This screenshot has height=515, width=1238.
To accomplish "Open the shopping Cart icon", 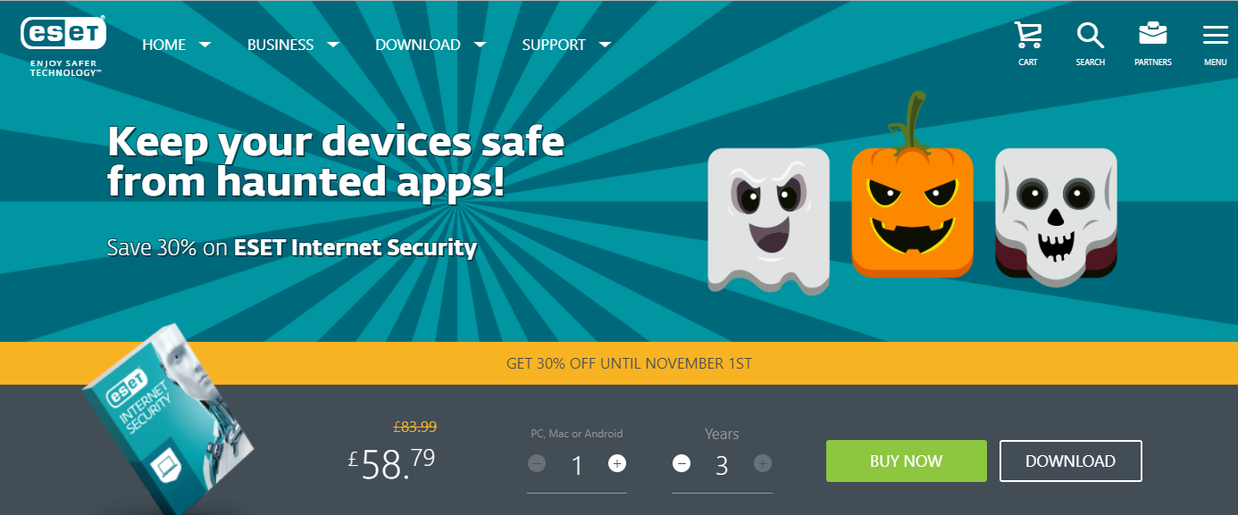I will [x=1028, y=36].
